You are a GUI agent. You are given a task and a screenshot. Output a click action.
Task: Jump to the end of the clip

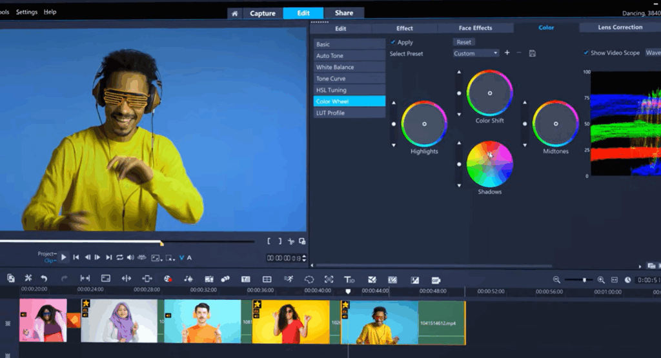tap(108, 257)
